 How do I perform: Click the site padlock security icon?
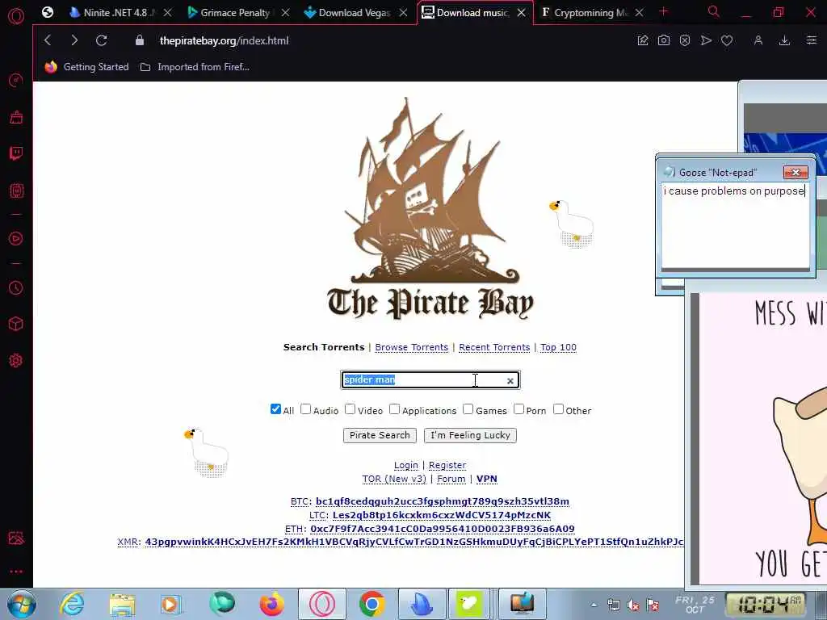[139, 40]
